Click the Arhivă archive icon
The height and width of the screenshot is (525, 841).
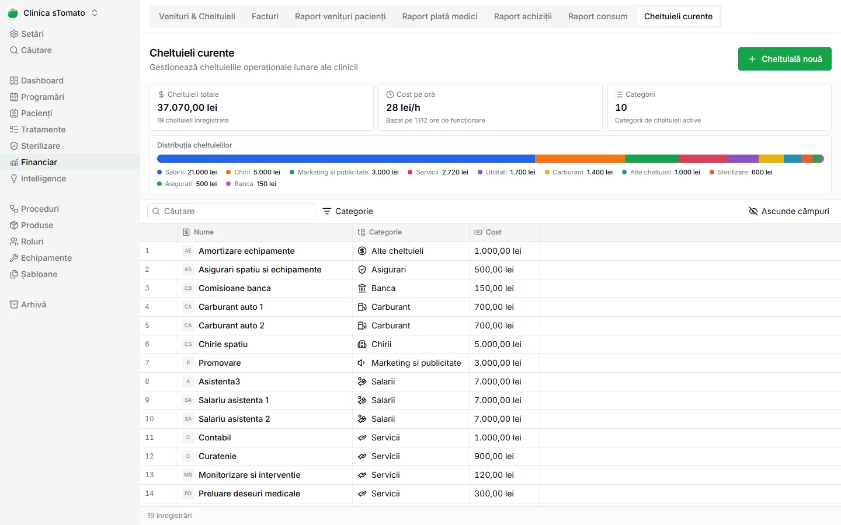pos(14,304)
